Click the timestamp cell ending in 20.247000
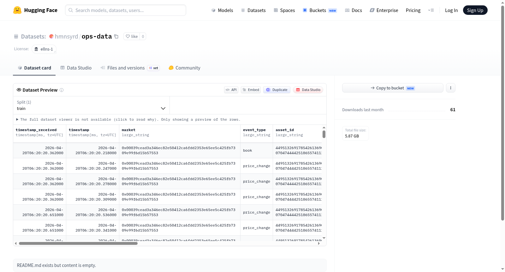Image resolution: width=505 pixels, height=272 pixels. (92, 166)
